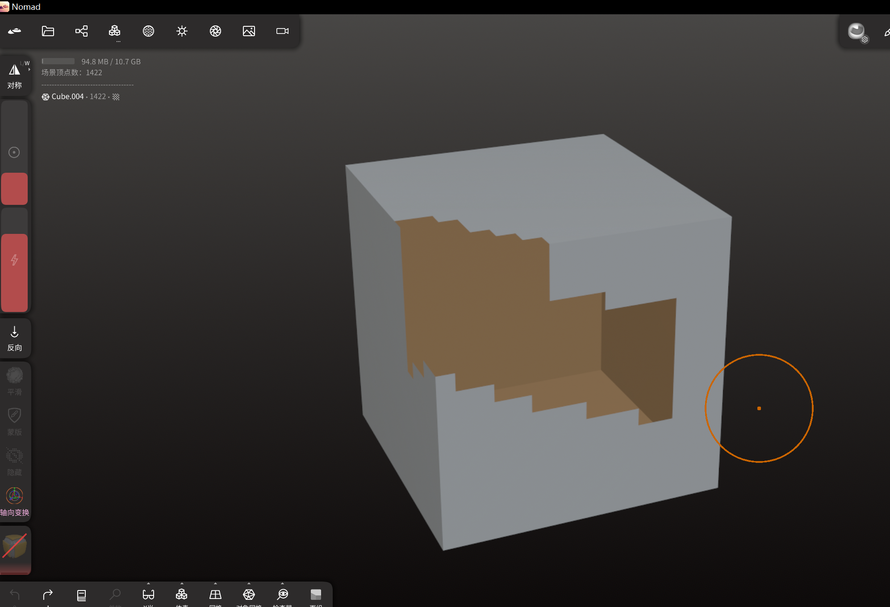Adjust the radius slider with circle icon

point(14,153)
